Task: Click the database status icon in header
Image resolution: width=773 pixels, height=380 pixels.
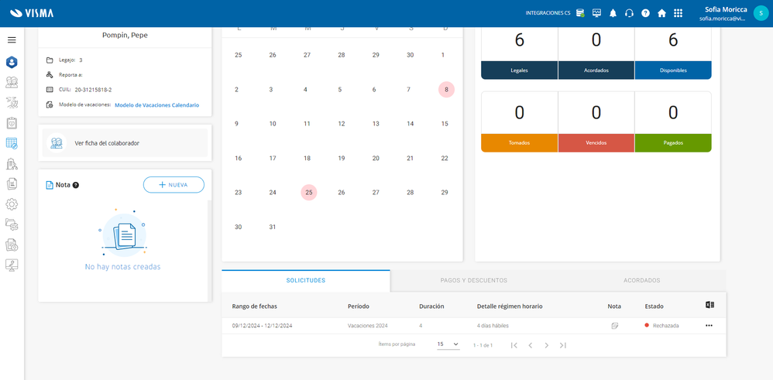Action: point(580,13)
